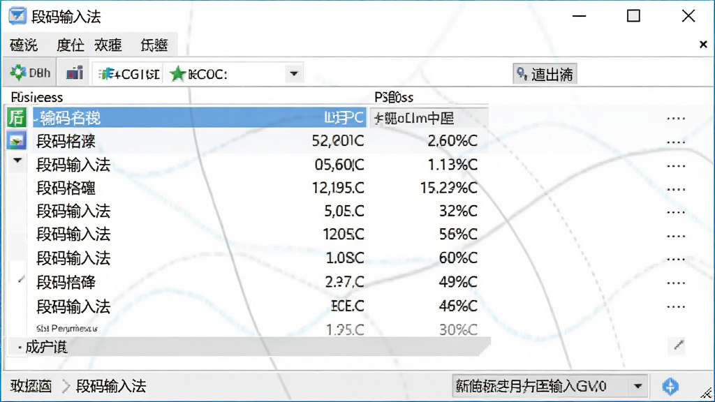Click the Fusiness column header
This screenshot has height=402, width=715.
coord(37,97)
